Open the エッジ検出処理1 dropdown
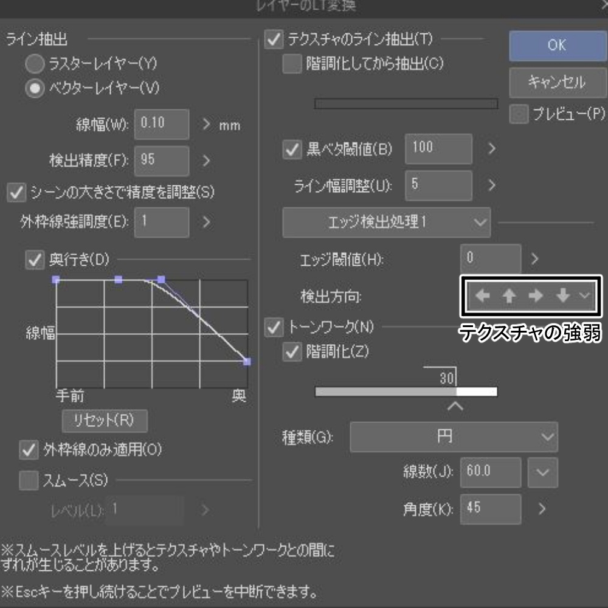 pos(386,223)
